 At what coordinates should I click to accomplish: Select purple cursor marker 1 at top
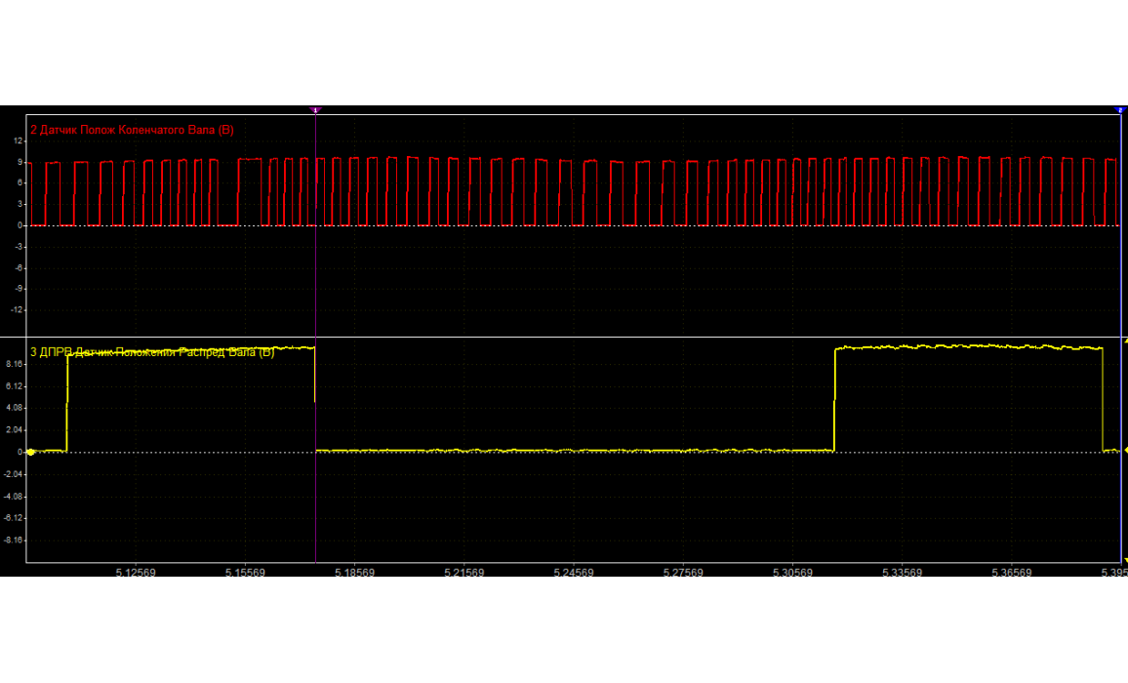(x=315, y=110)
